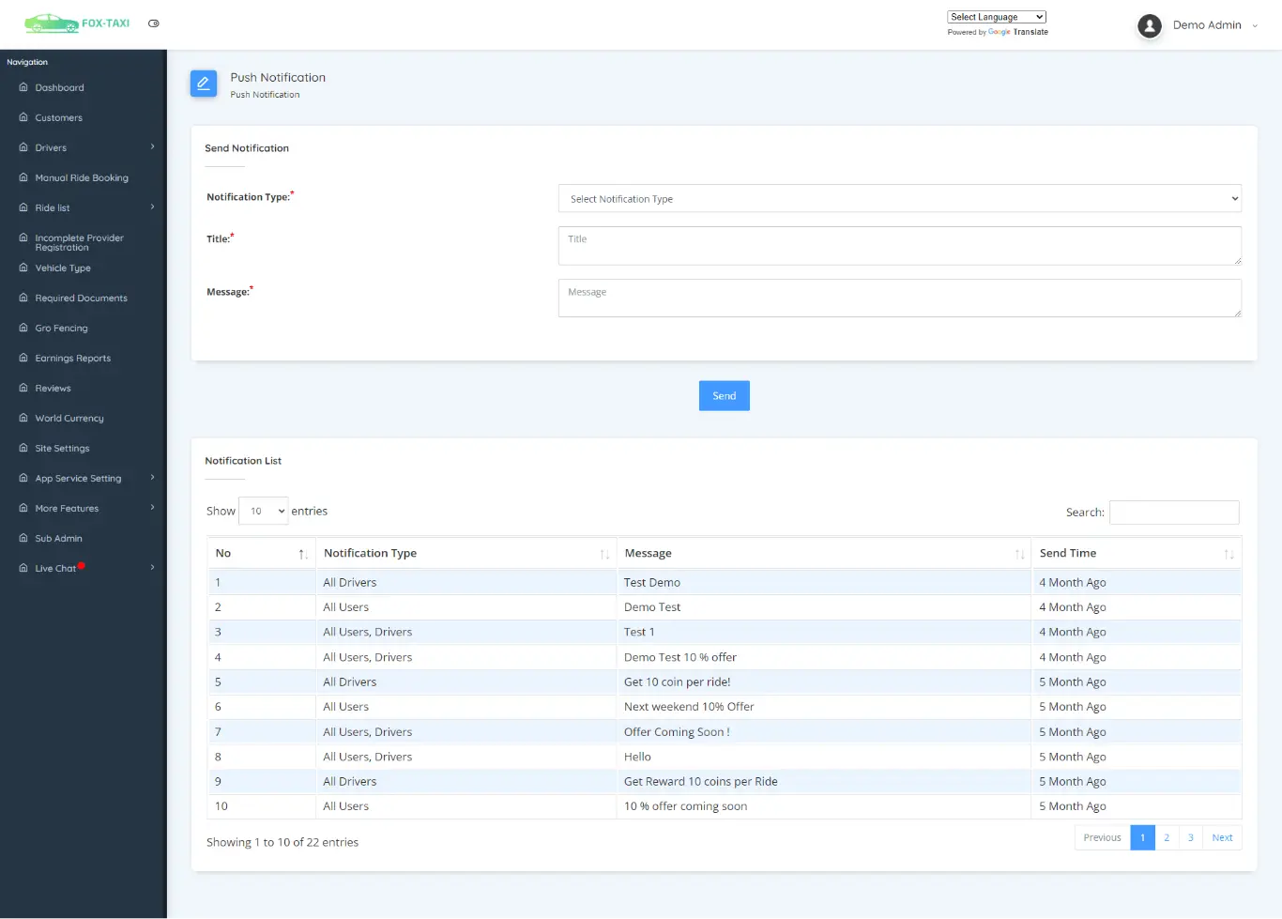Click the Push Notification breadcrumb text
Viewport: 1282px width, 919px height.
(x=266, y=95)
